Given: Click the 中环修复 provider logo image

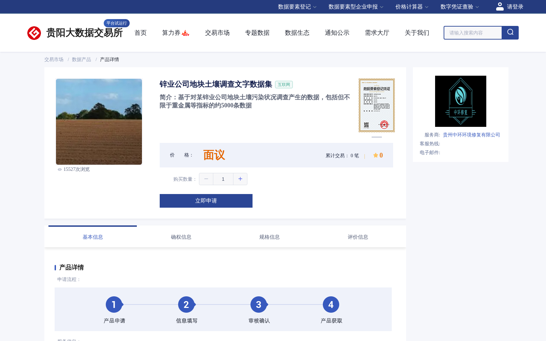Looking at the screenshot, I should [461, 101].
